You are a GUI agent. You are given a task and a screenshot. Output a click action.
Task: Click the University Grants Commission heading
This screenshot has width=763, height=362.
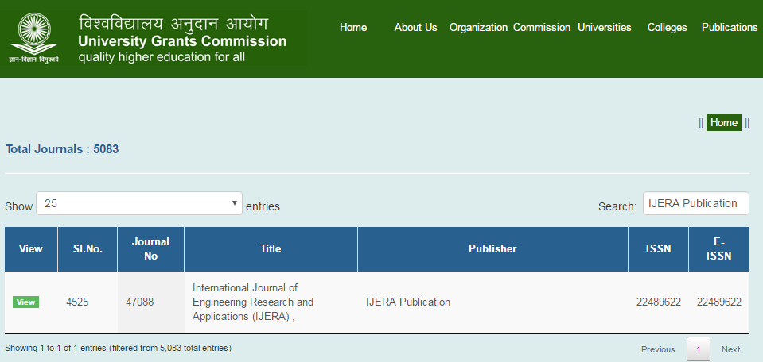pyautogui.click(x=182, y=41)
